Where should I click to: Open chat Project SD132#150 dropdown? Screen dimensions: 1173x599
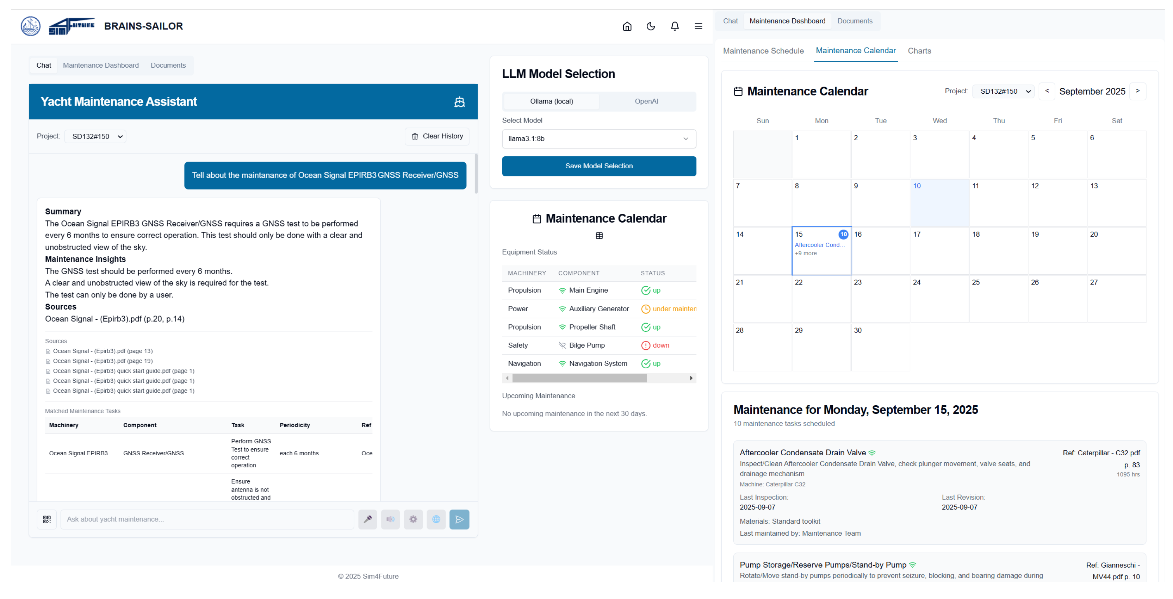click(95, 137)
